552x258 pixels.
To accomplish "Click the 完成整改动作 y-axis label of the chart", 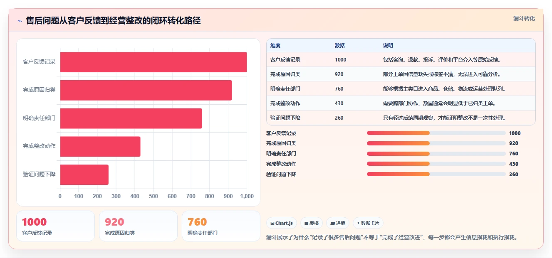I will [39, 147].
